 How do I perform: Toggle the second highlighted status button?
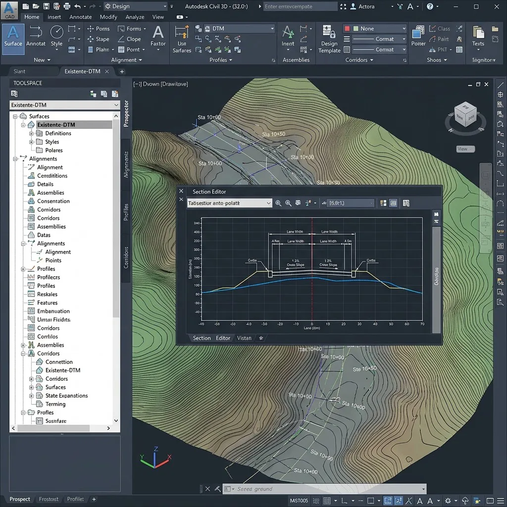(x=399, y=501)
